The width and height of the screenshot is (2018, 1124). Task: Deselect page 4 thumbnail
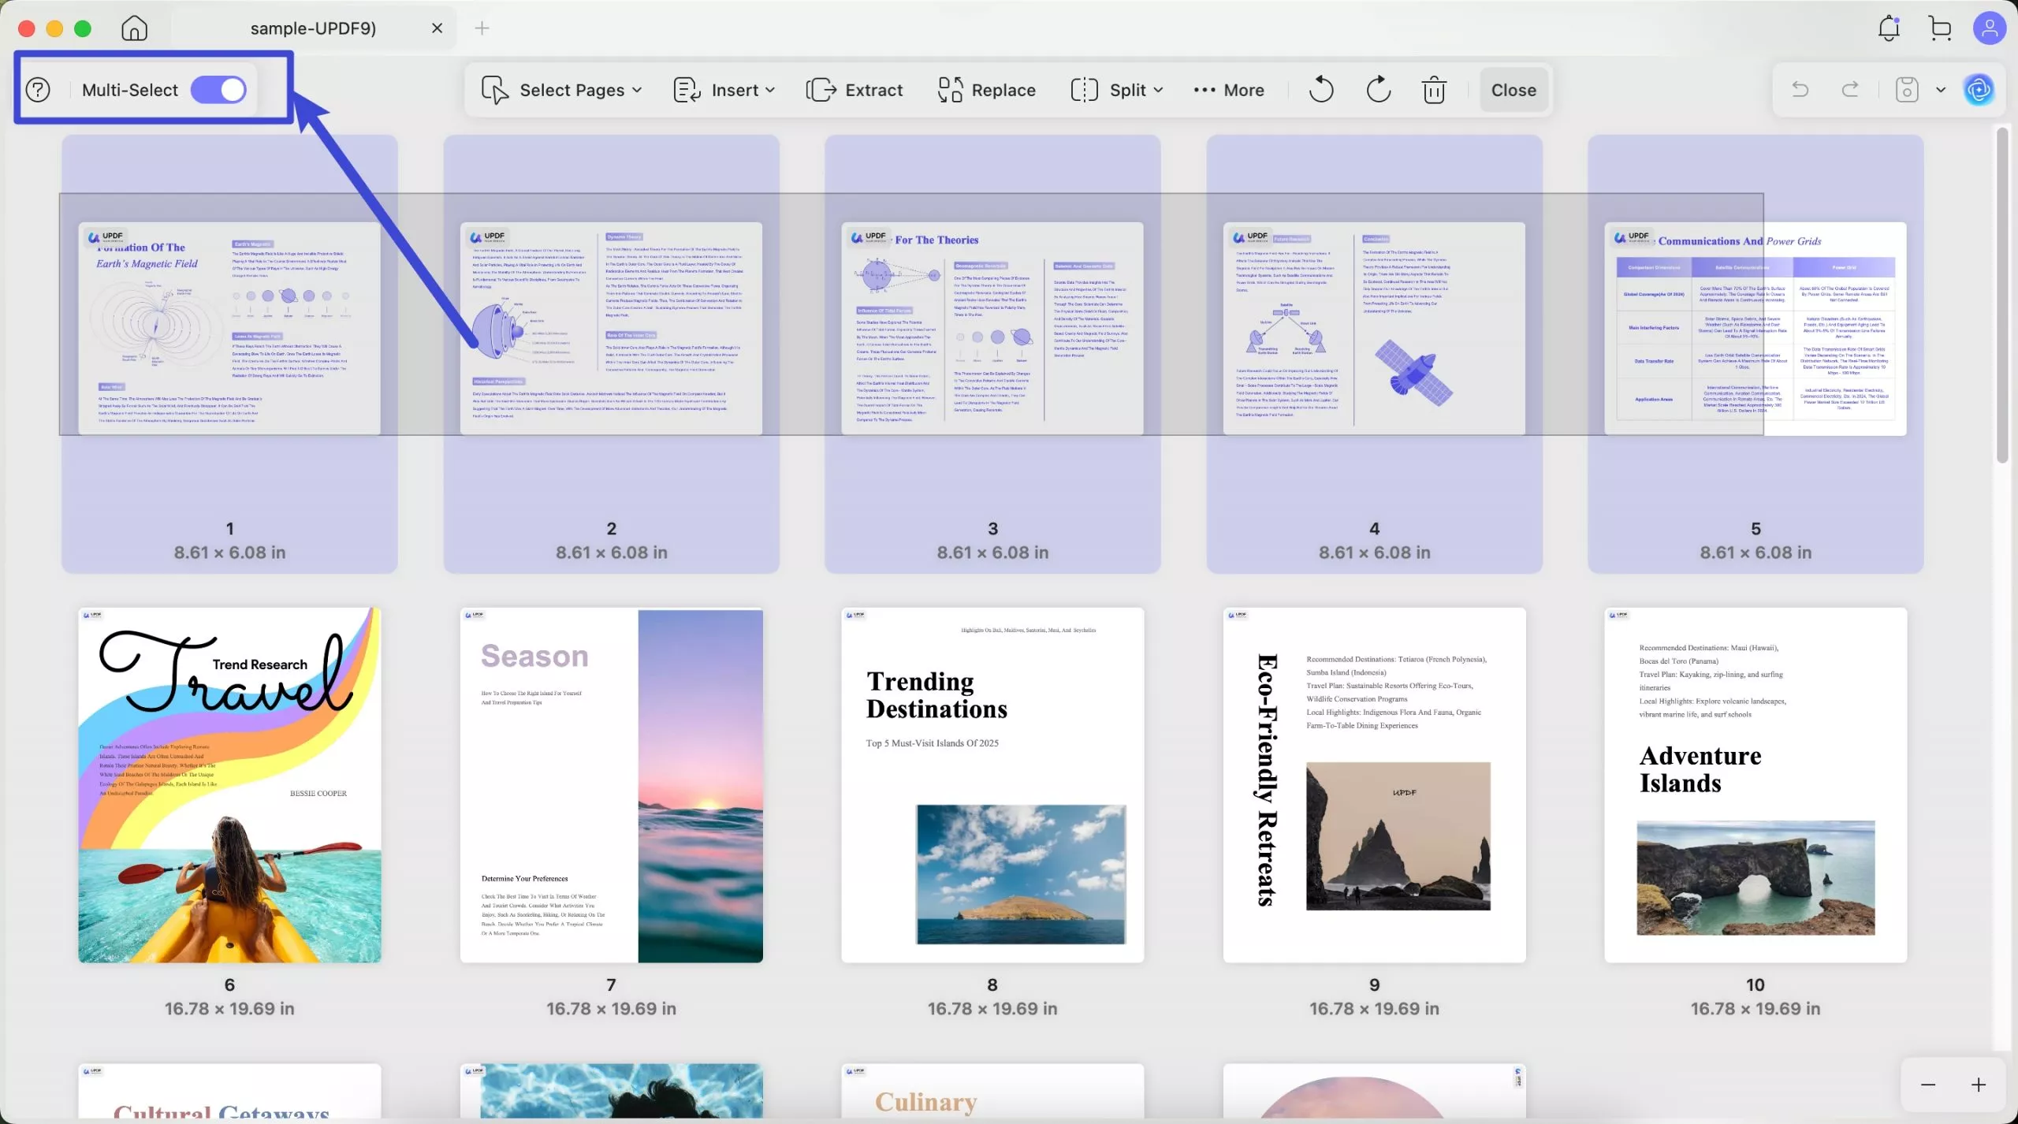click(1374, 327)
